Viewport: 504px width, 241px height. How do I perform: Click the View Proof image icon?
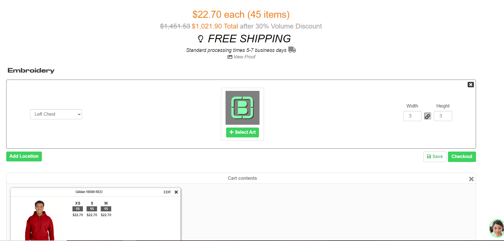(230, 57)
